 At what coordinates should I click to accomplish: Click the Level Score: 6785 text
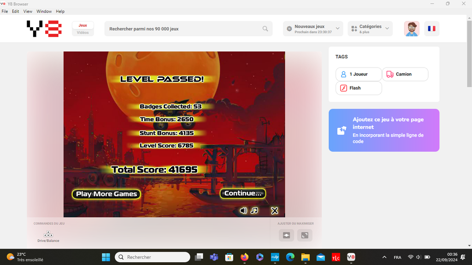point(166,145)
